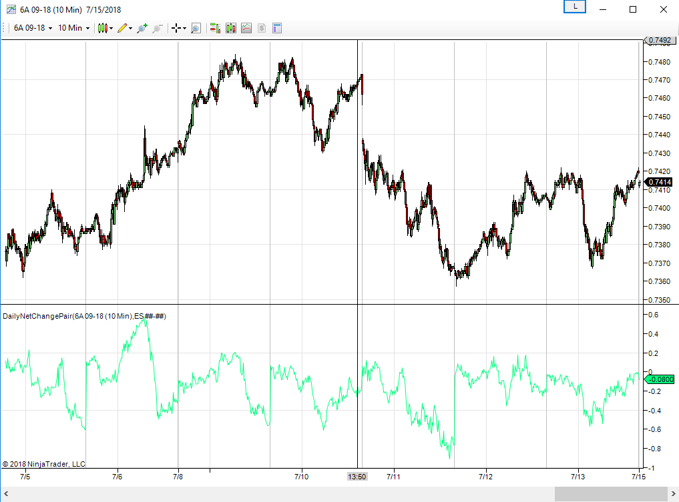Click the 7/5 date label on the time axis
Image resolution: width=679 pixels, height=502 pixels.
coord(25,477)
